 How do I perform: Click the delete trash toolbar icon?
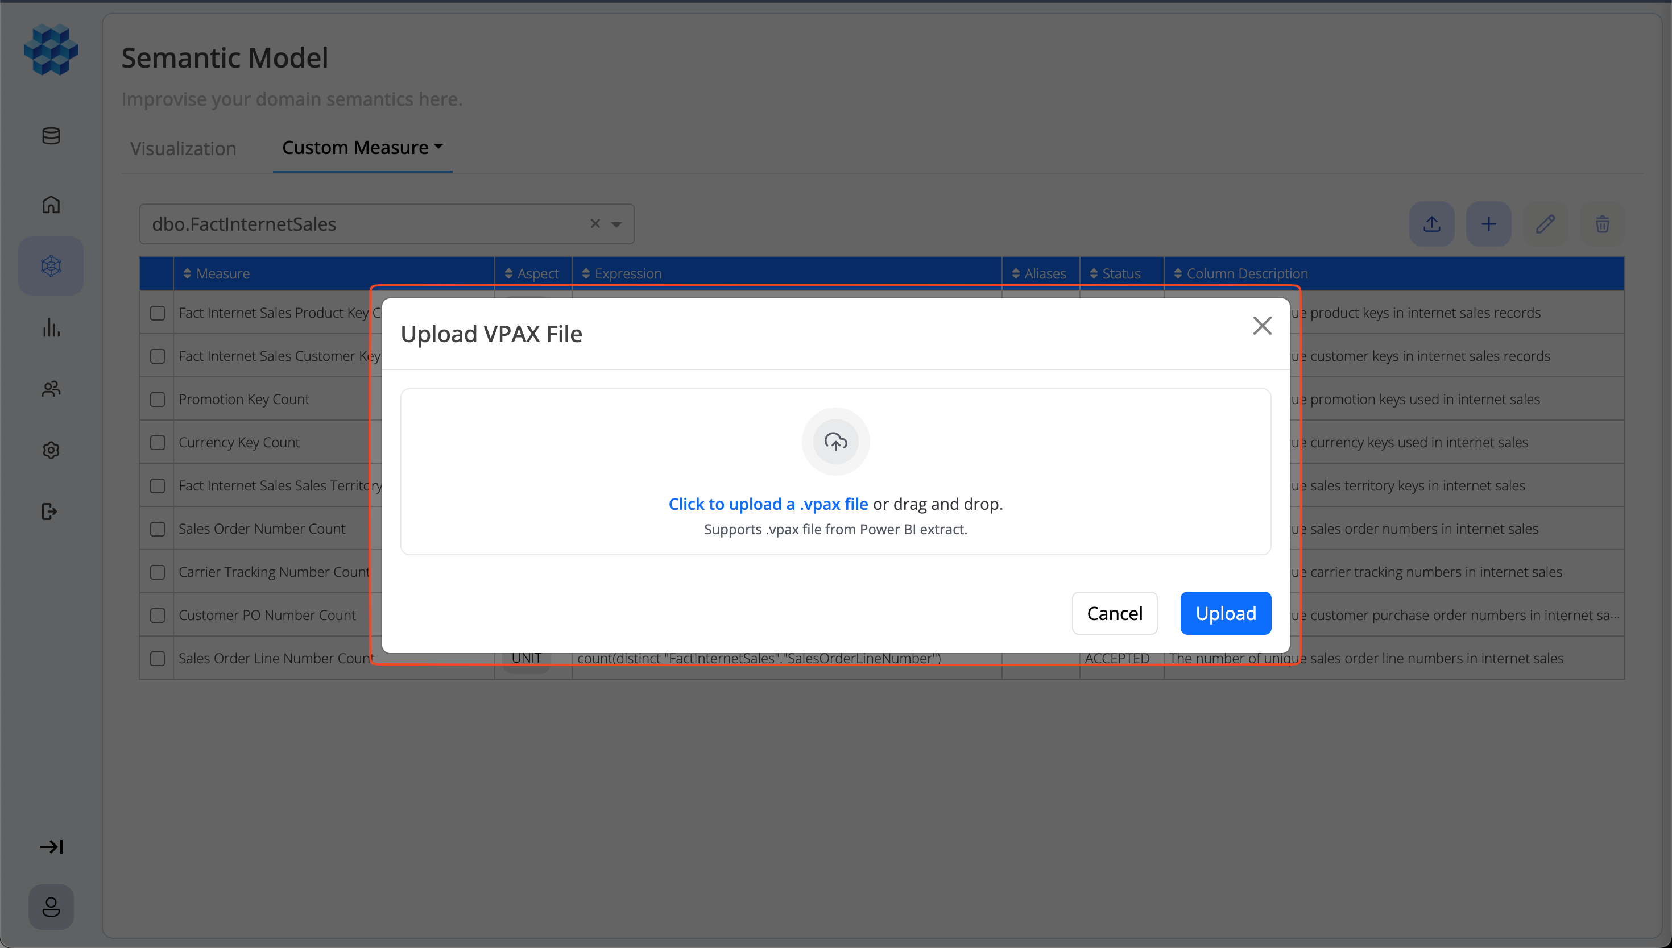[x=1603, y=223]
